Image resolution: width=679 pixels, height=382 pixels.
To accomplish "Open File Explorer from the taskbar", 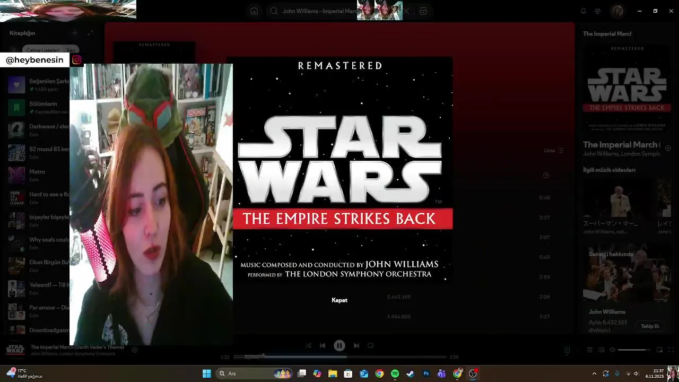I will [x=333, y=374].
